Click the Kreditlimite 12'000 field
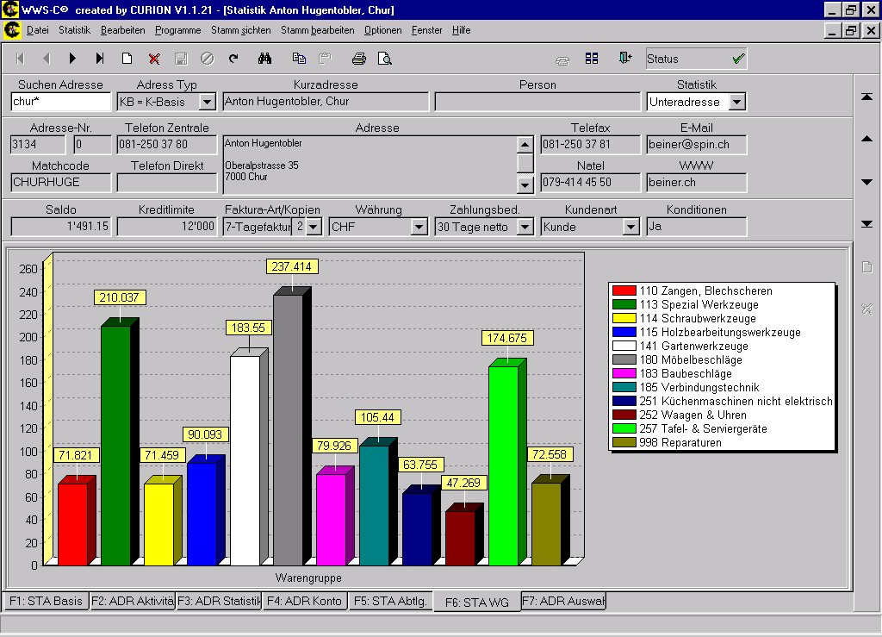 166,226
